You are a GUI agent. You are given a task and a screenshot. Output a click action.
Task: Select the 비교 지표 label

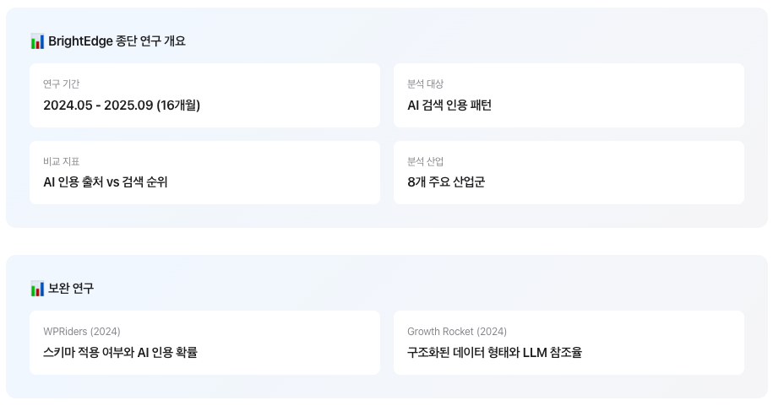[x=61, y=161]
